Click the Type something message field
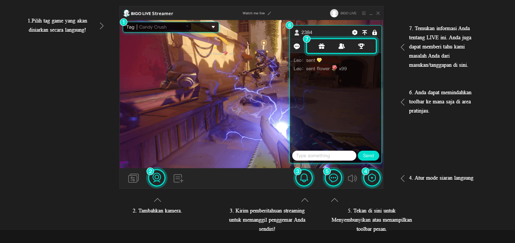 coord(324,156)
